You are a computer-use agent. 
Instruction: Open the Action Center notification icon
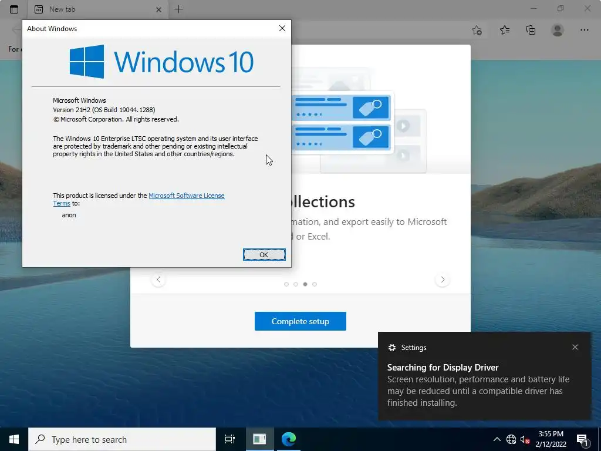[x=583, y=440]
